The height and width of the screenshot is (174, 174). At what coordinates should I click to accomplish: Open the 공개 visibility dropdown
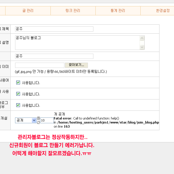pos(26,120)
